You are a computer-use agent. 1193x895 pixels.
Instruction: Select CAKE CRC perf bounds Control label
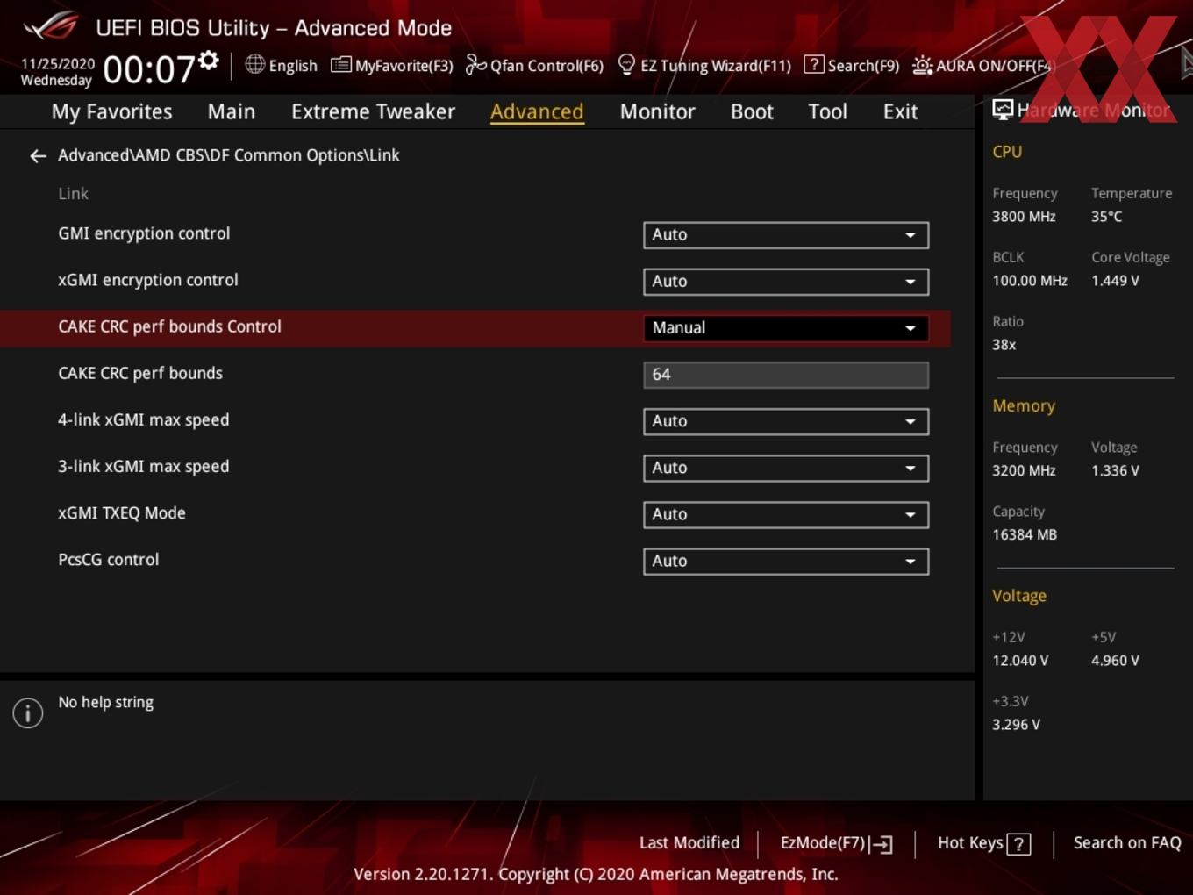pyautogui.click(x=169, y=326)
